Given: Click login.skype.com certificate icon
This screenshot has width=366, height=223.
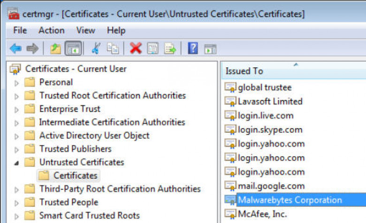Looking at the screenshot, I should point(230,130).
